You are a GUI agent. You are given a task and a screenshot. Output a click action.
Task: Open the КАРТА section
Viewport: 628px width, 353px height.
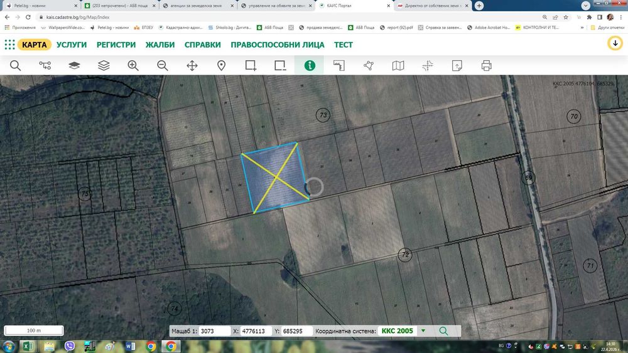(x=35, y=45)
